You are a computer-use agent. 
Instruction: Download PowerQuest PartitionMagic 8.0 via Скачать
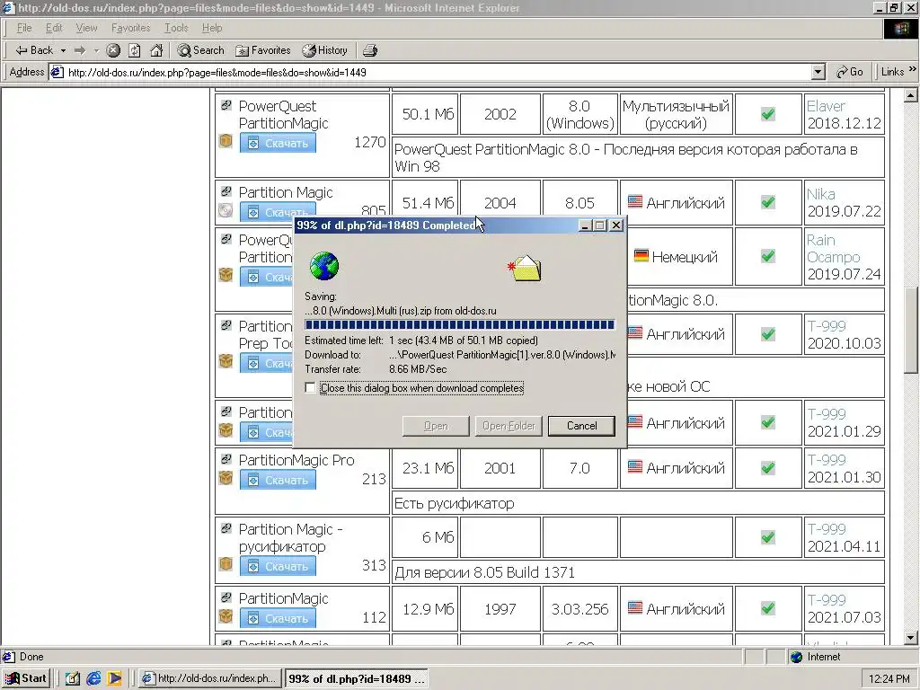[x=278, y=143]
